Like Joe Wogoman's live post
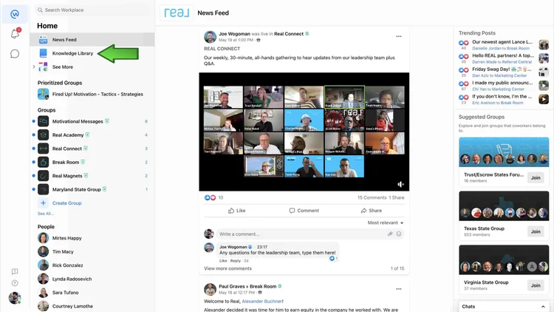The height and width of the screenshot is (312, 554). point(236,211)
